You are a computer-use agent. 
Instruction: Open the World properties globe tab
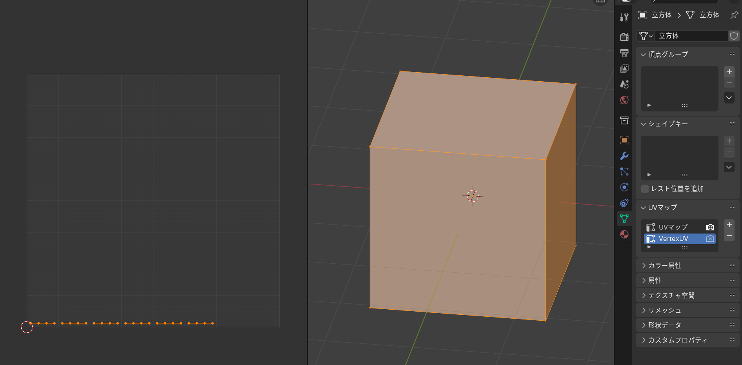pos(624,100)
